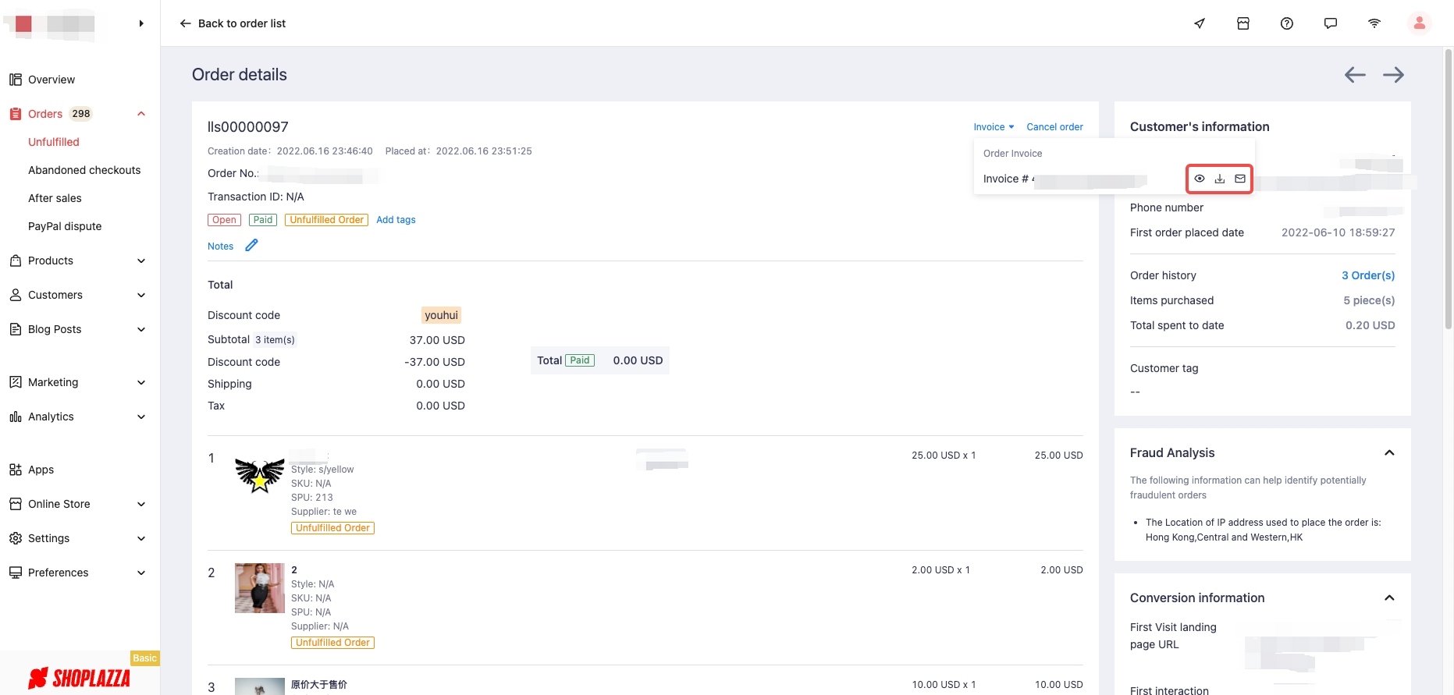Click the Online Store icon
The width and height of the screenshot is (1454, 695).
point(16,504)
